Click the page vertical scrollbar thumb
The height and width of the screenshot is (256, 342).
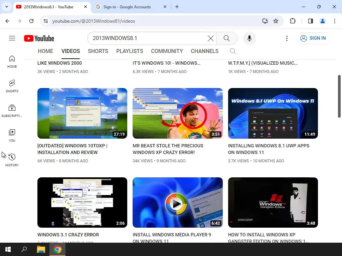coord(339,96)
